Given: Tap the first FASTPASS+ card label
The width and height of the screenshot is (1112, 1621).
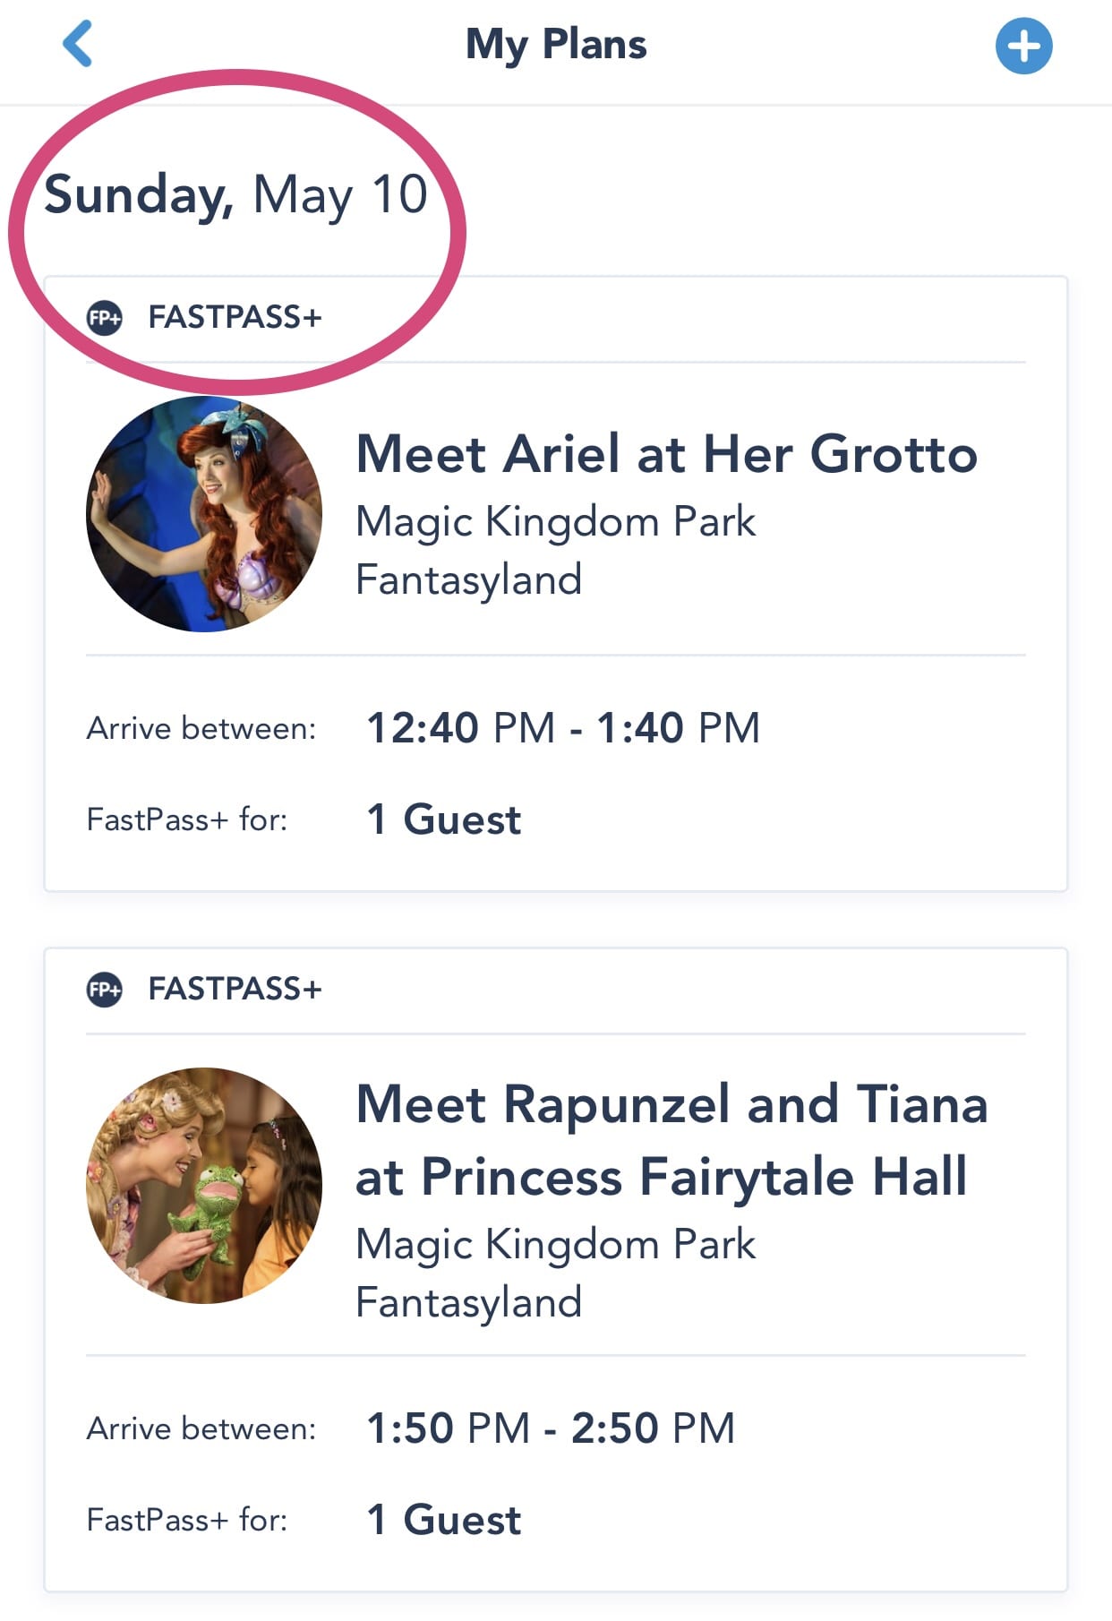Looking at the screenshot, I should pyautogui.click(x=235, y=318).
